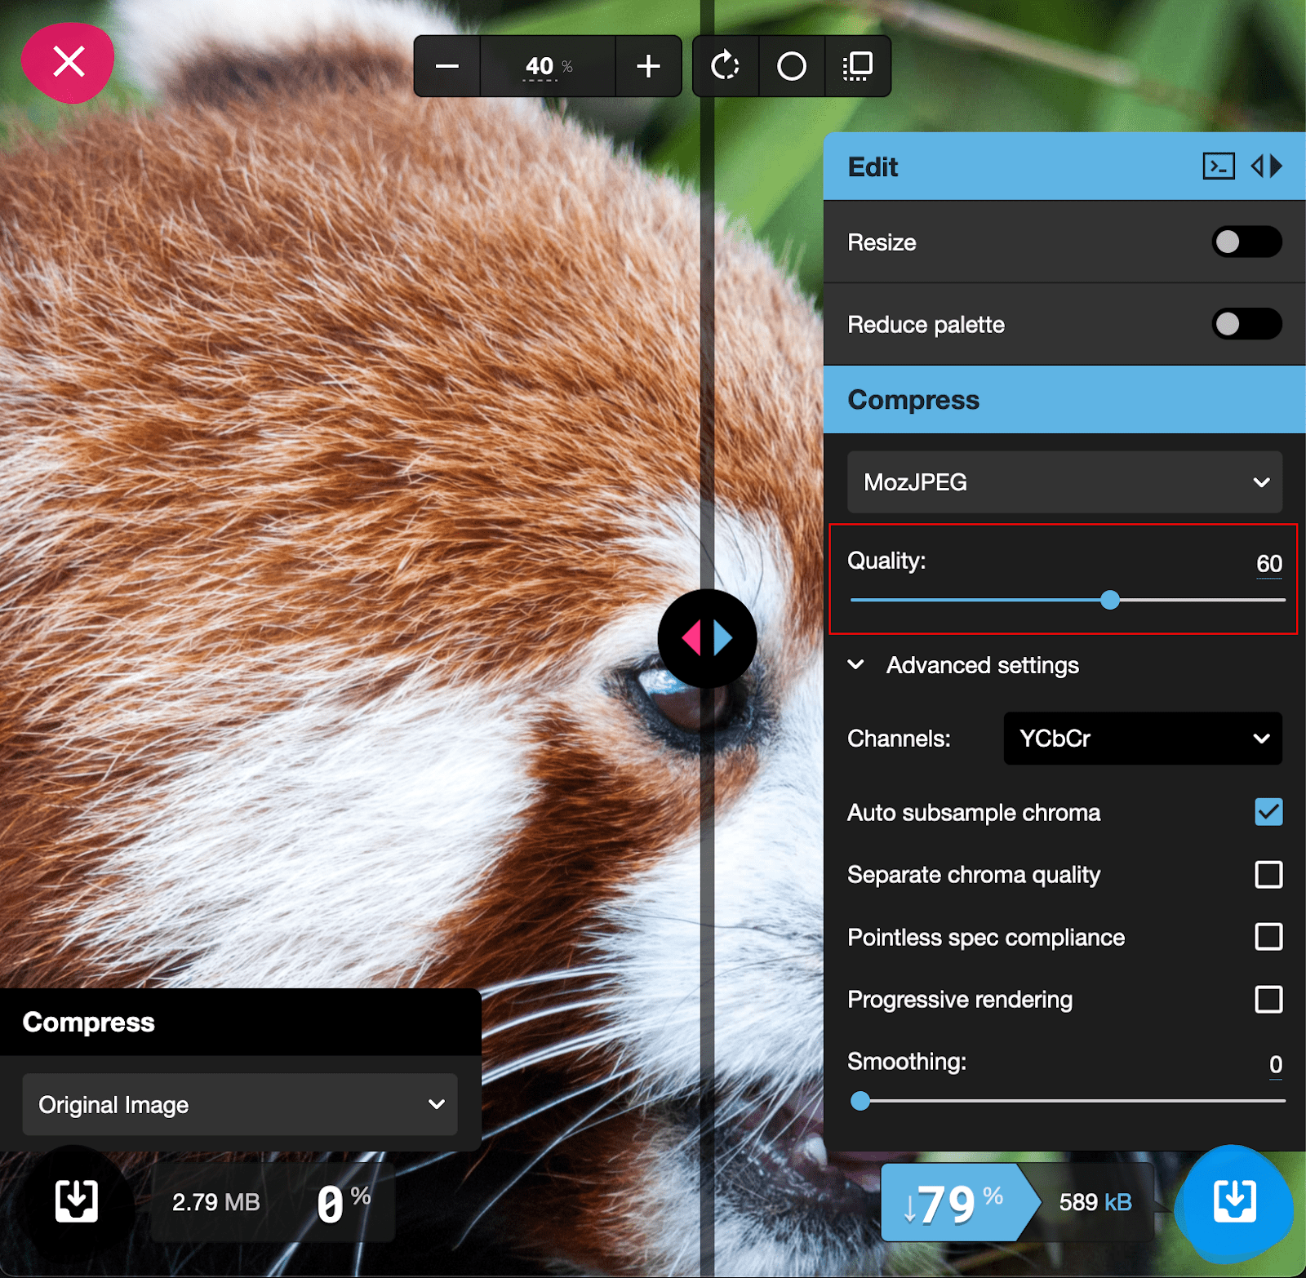Open CLI command via terminal icon in Edit header
The width and height of the screenshot is (1306, 1278).
[x=1219, y=166]
